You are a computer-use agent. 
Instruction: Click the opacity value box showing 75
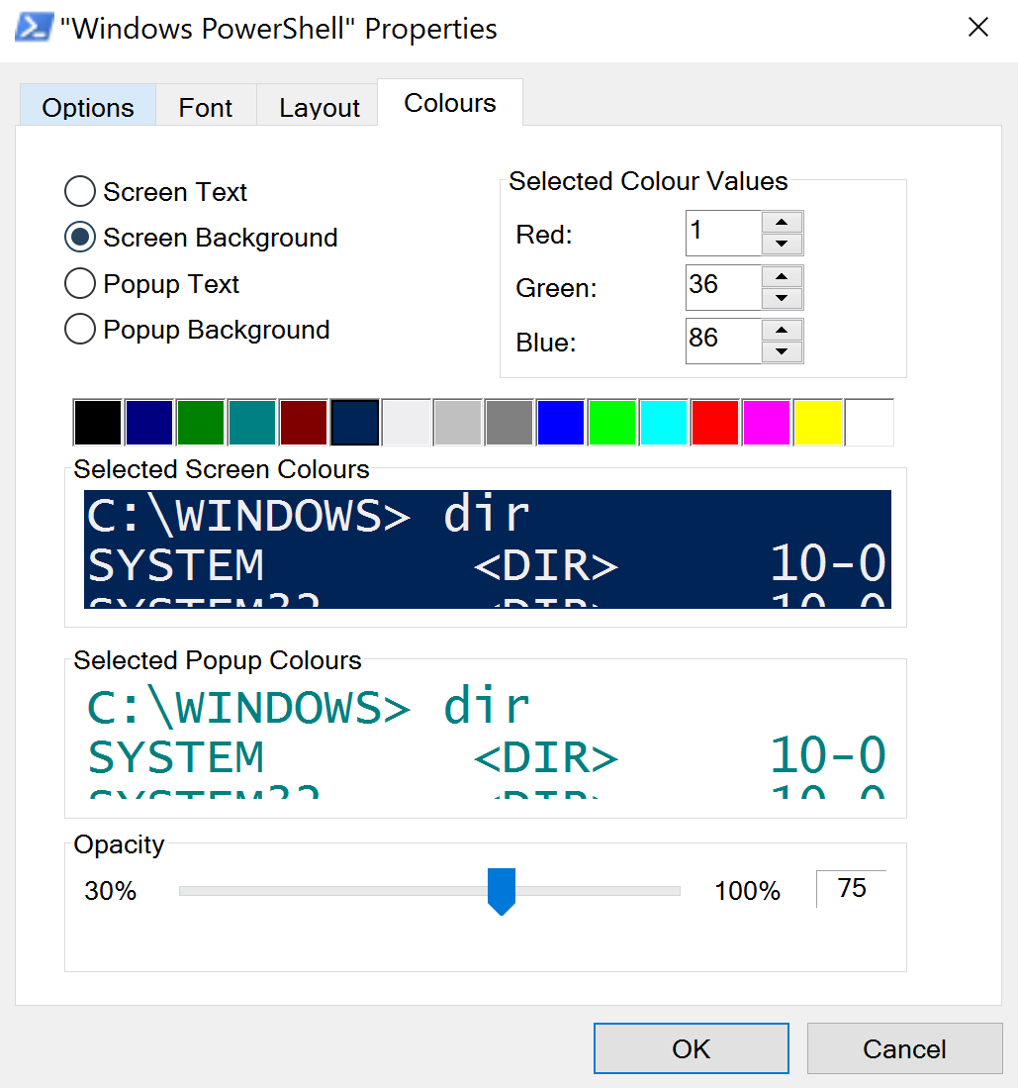[x=852, y=888]
